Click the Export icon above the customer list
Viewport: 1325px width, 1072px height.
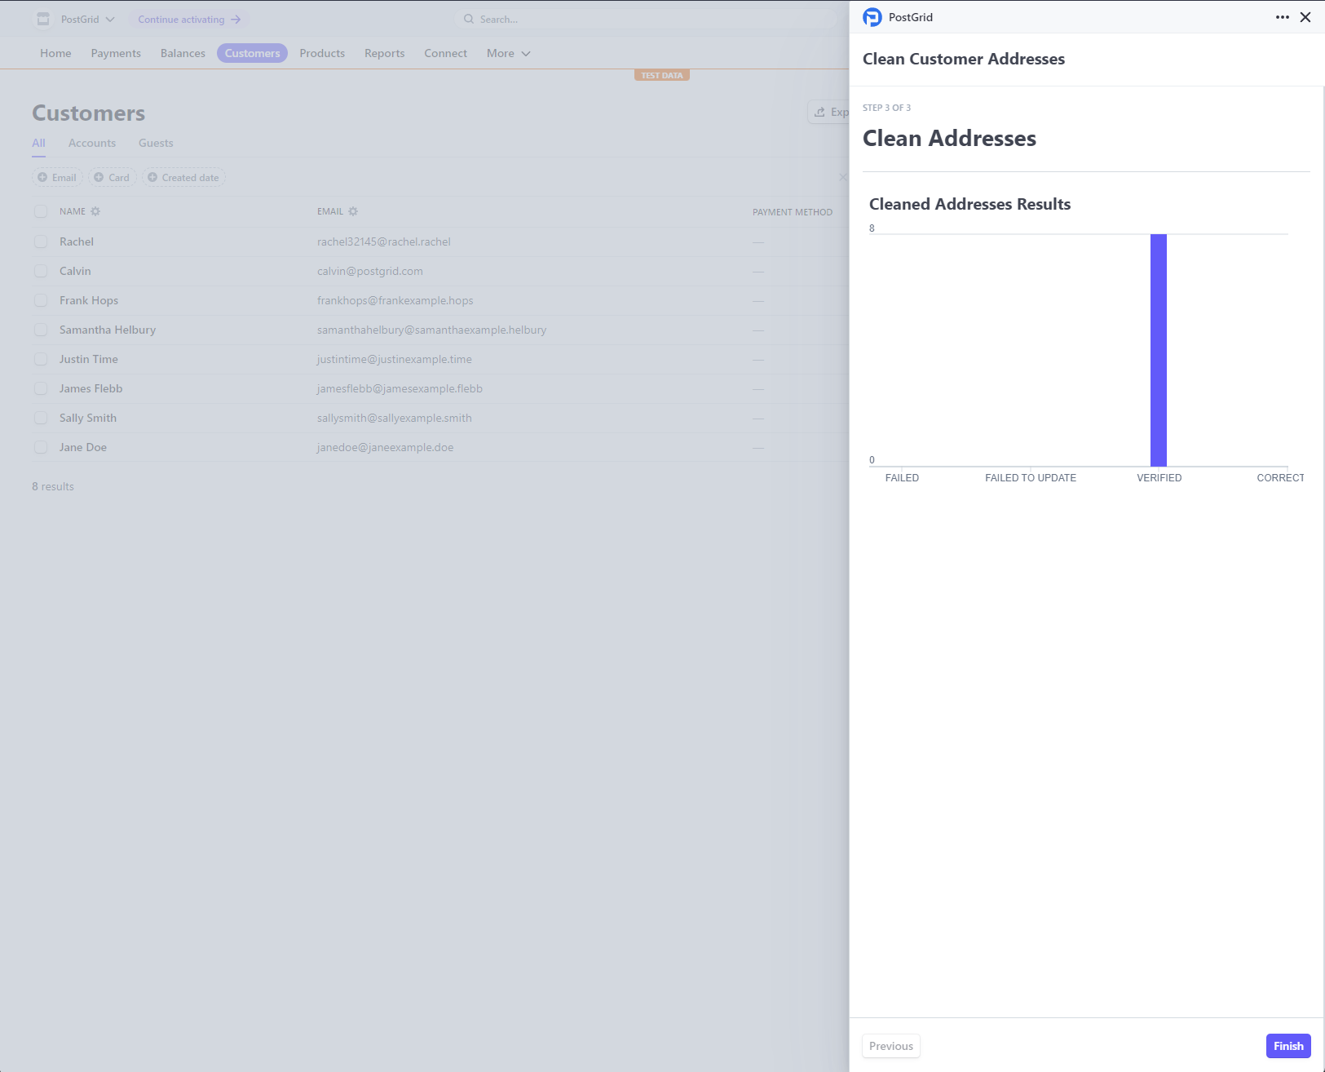(819, 111)
